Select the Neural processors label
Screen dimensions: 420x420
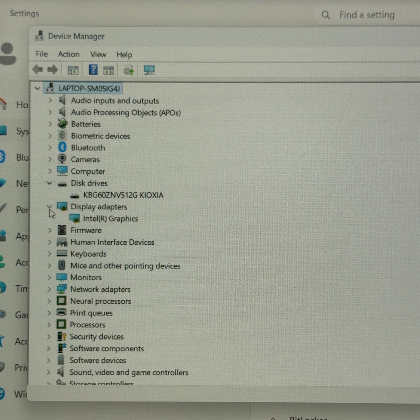[100, 301]
